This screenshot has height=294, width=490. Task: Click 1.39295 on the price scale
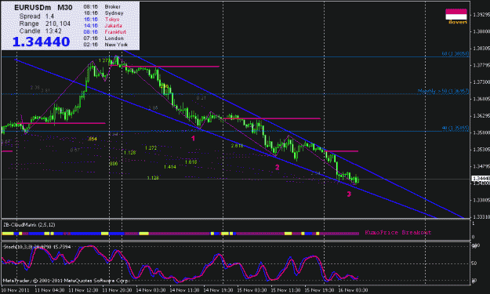[481, 15]
